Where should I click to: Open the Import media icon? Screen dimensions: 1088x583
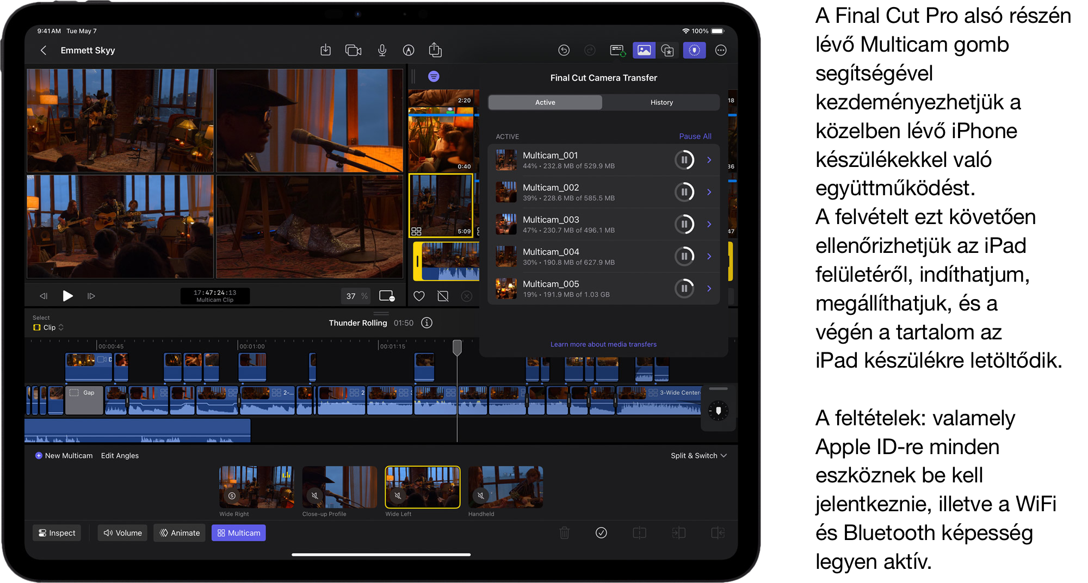[x=325, y=50]
